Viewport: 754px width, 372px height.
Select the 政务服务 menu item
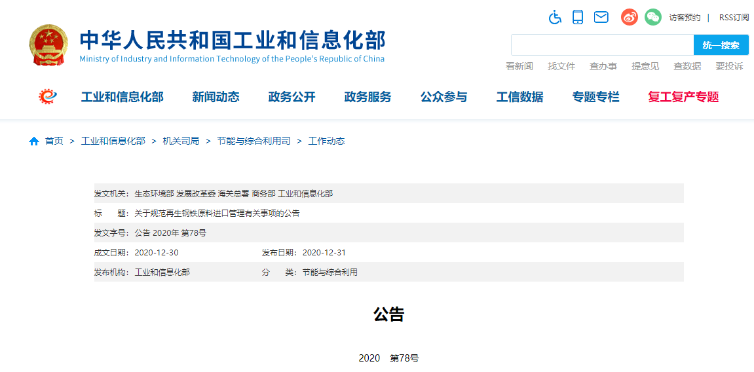368,97
